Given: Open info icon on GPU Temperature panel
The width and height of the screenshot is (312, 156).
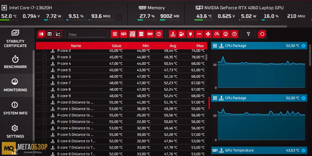Looking at the screenshot, I should click(x=303, y=150).
